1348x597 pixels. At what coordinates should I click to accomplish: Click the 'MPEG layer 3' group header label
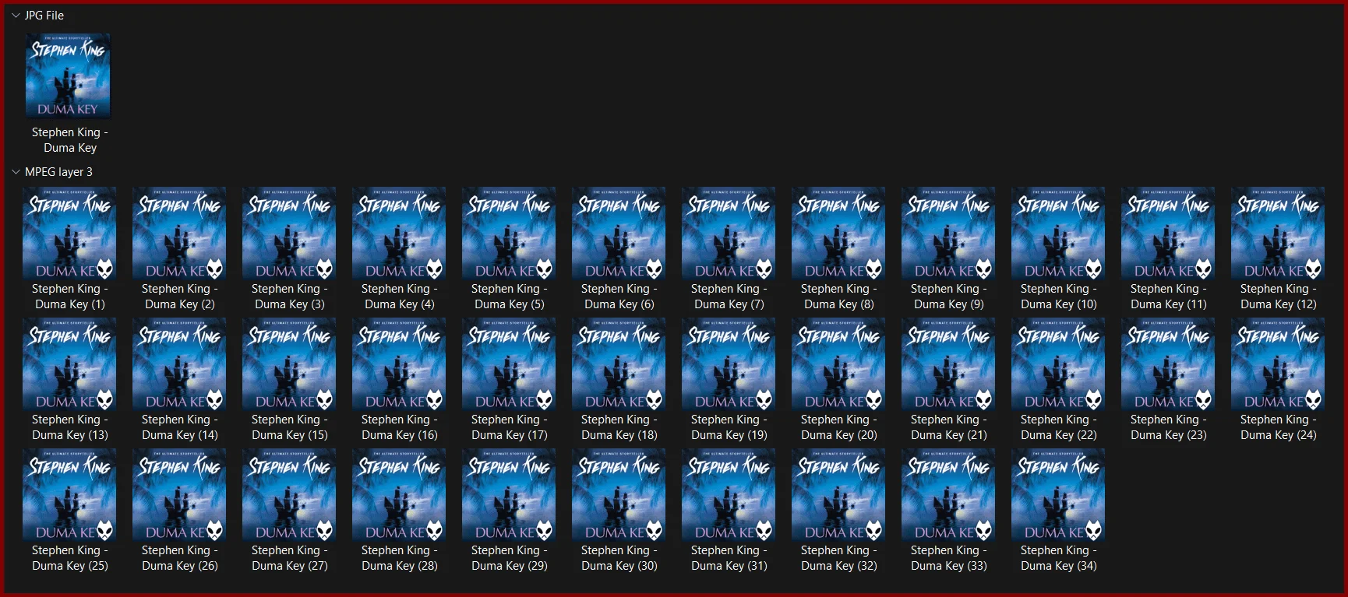pyautogui.click(x=58, y=172)
